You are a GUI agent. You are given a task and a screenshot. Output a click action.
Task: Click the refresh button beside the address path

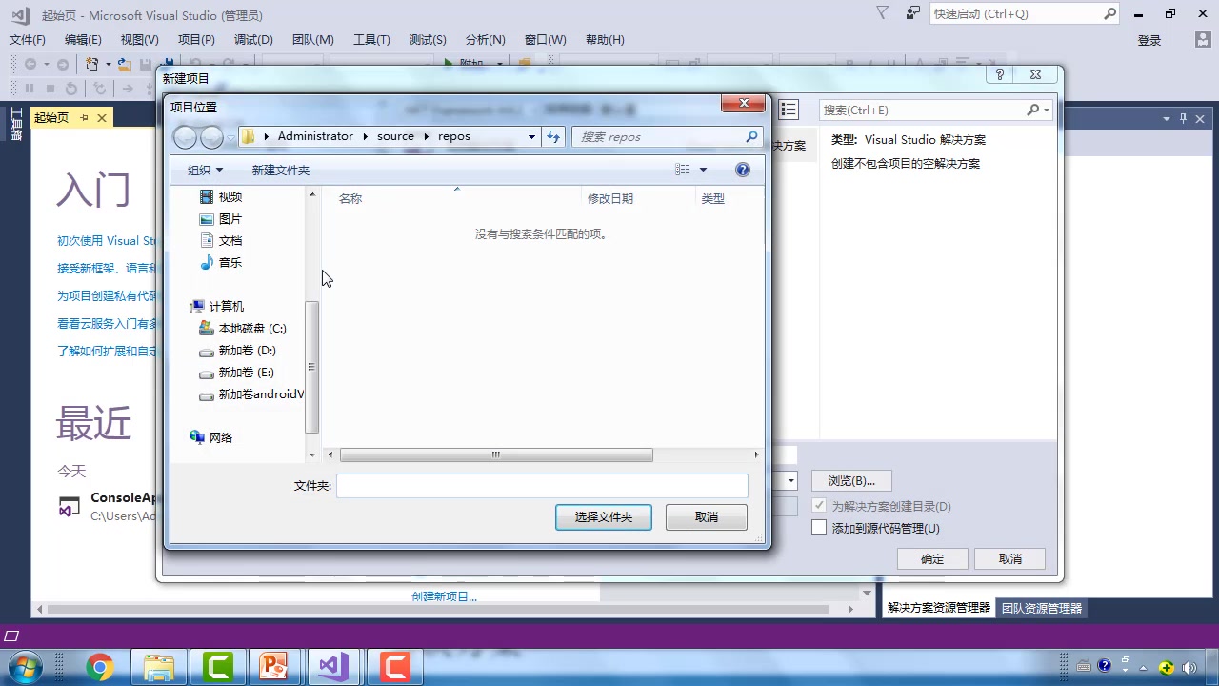coord(553,136)
